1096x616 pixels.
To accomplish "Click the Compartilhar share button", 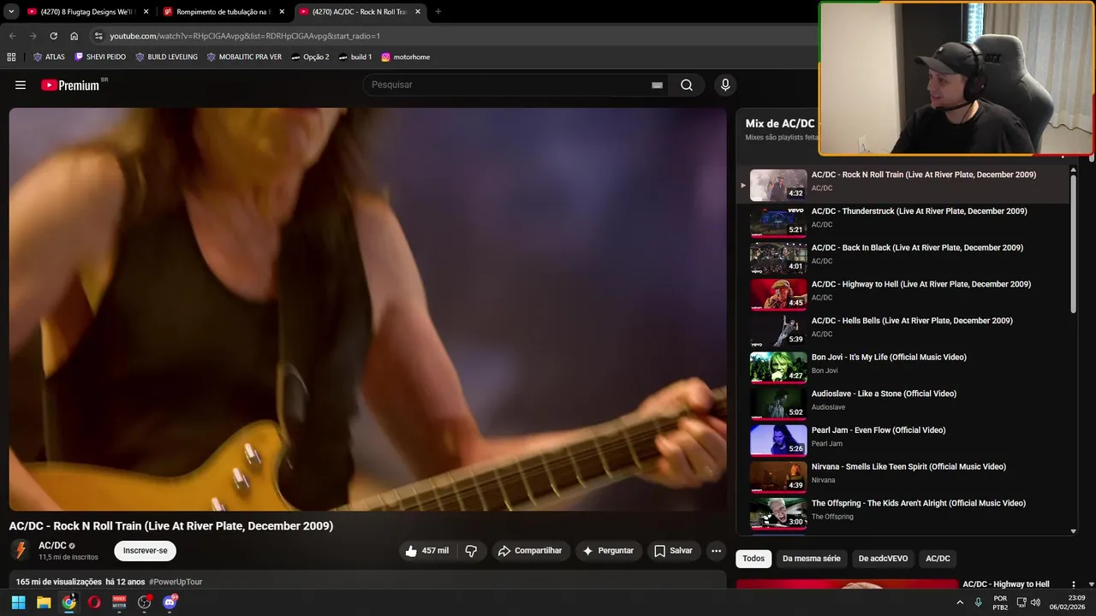I will tap(530, 551).
